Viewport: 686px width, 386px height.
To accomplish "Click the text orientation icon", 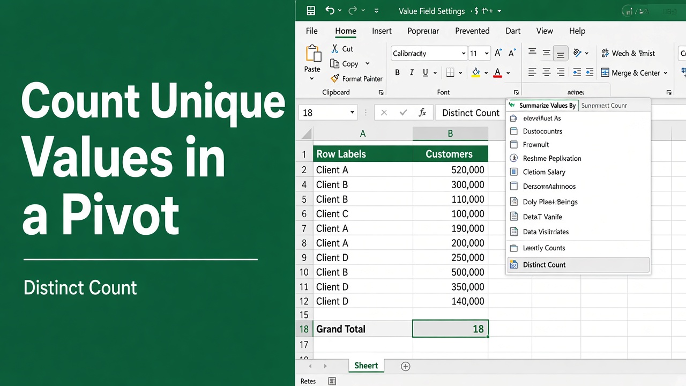I will tap(577, 53).
